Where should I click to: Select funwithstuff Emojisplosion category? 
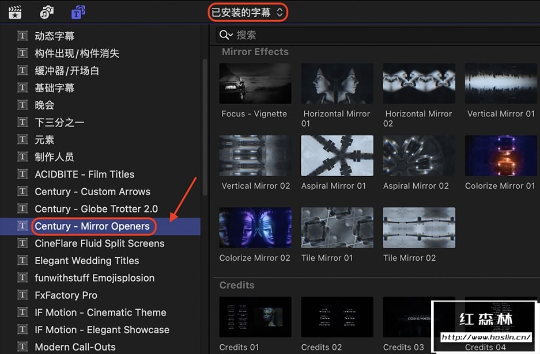(x=100, y=277)
